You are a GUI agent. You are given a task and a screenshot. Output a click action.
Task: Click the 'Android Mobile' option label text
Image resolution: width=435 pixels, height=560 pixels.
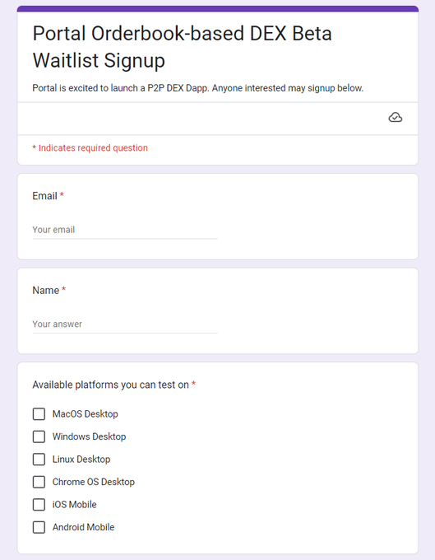(83, 527)
